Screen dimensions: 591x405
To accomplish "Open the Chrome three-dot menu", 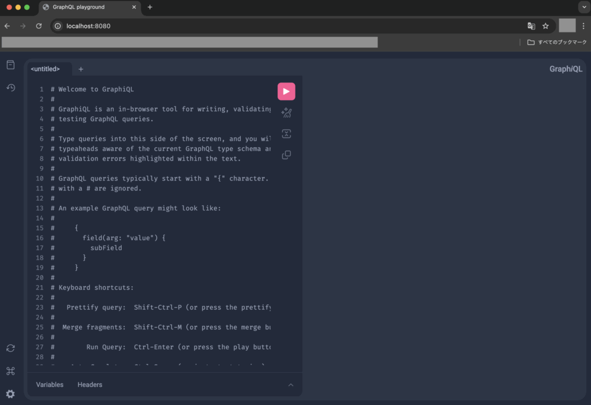I will coord(583,26).
